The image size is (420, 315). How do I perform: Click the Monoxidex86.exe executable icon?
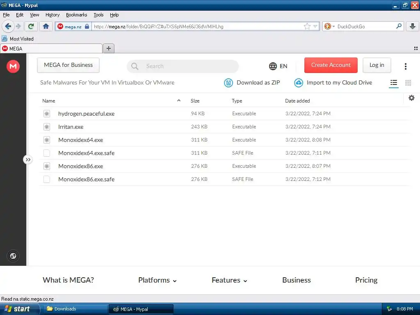47,166
